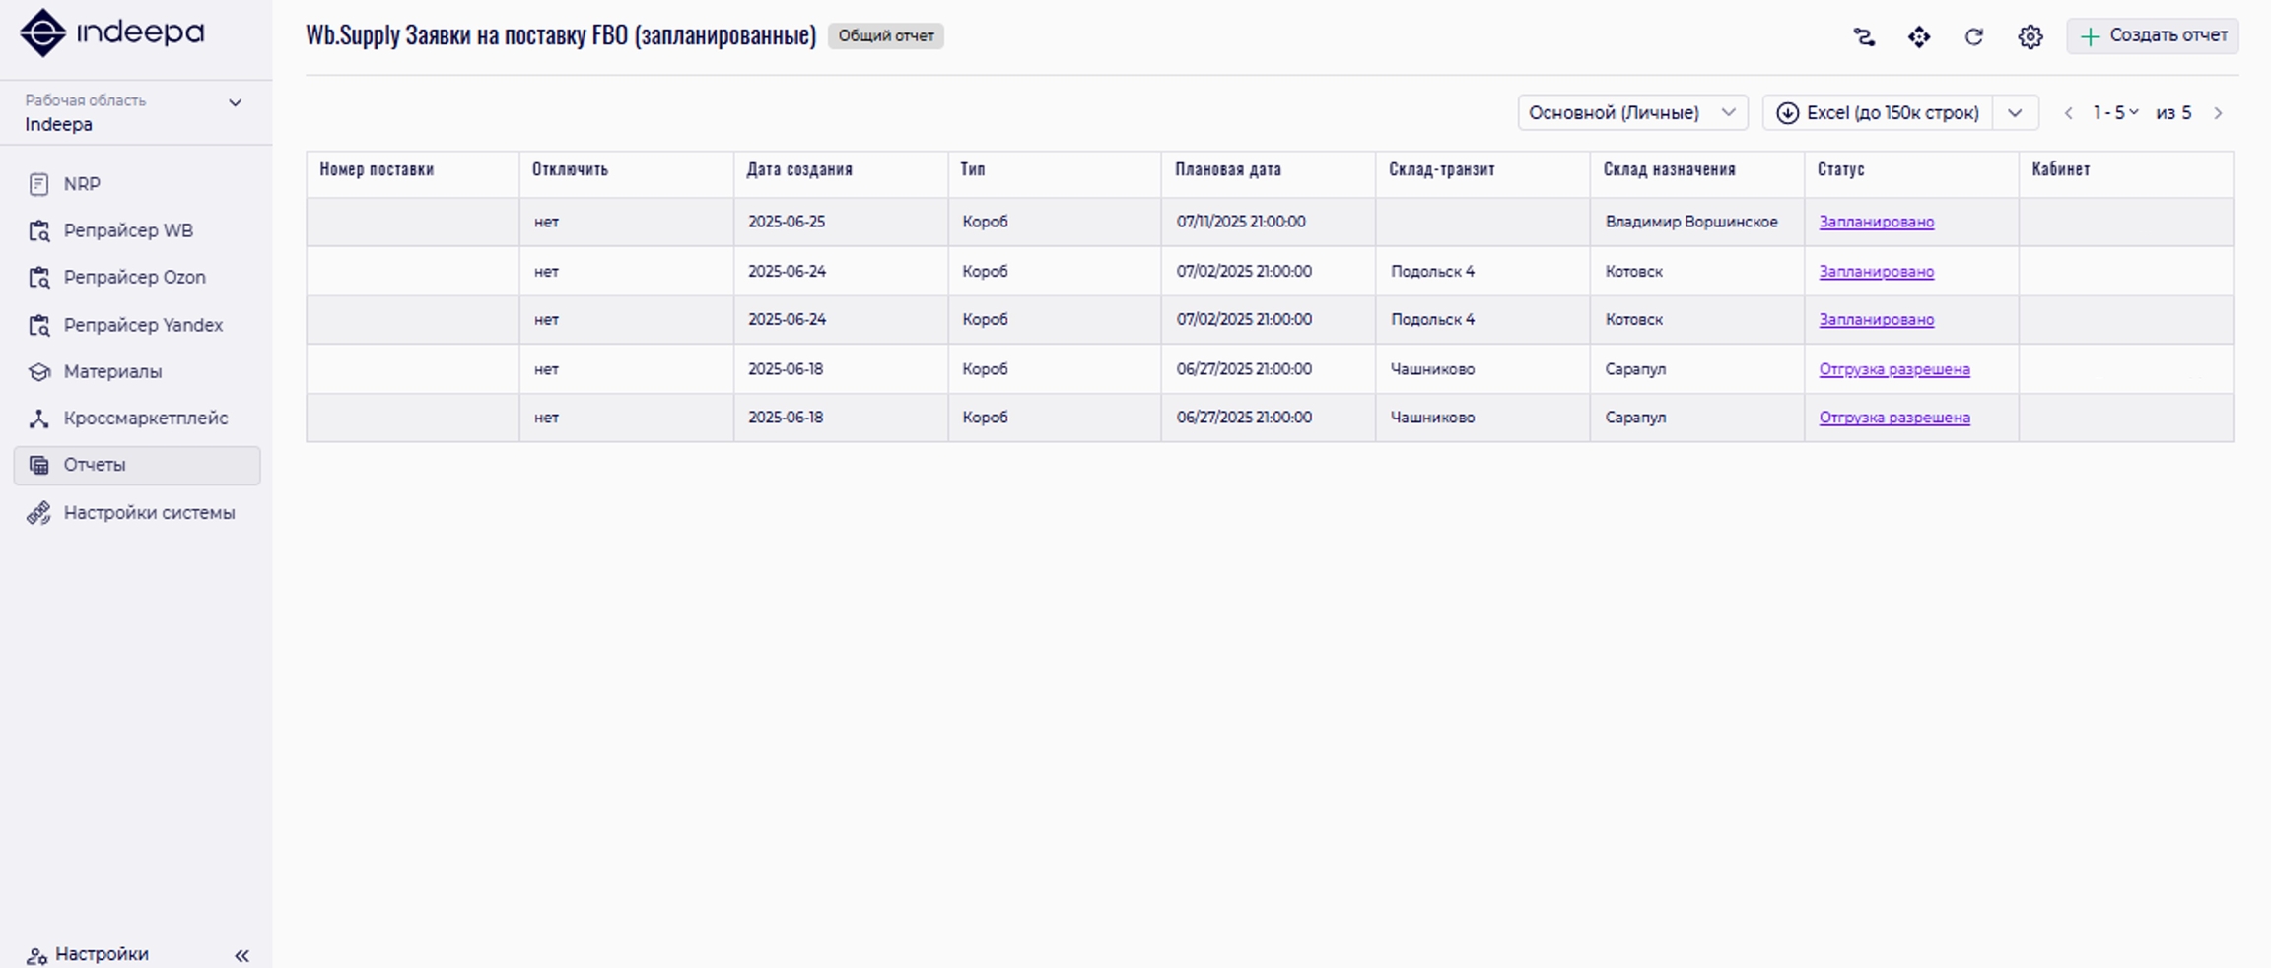Click Создать отчет button

click(2153, 36)
